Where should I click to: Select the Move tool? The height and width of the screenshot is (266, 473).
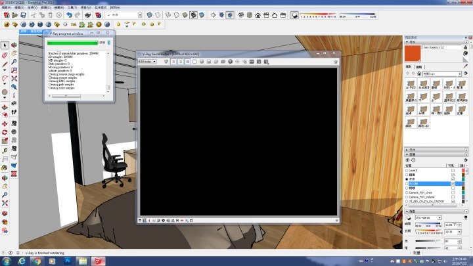point(5,124)
